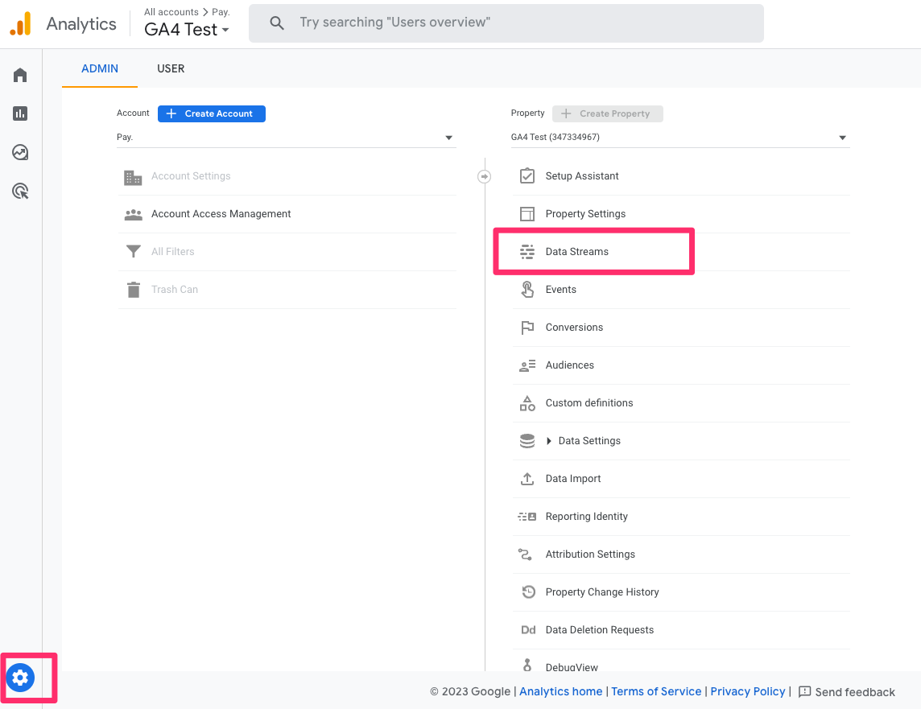Click the Account Access Management people icon

tap(134, 214)
